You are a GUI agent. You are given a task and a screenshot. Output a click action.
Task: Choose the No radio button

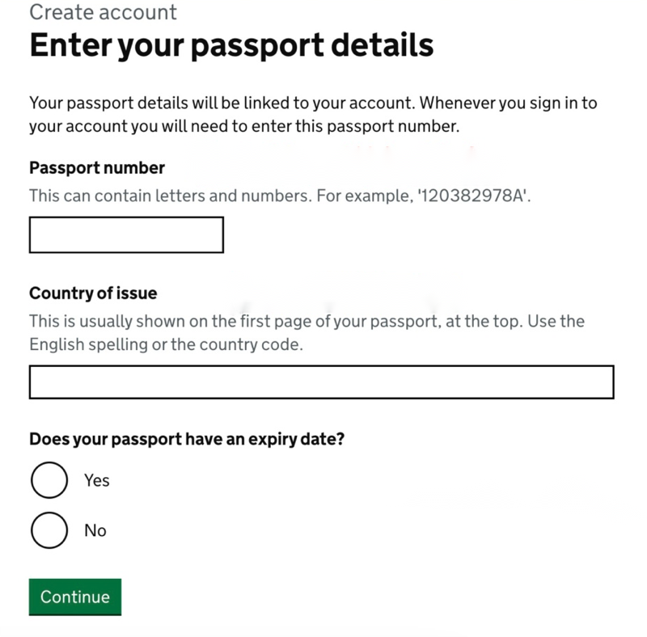pos(49,530)
